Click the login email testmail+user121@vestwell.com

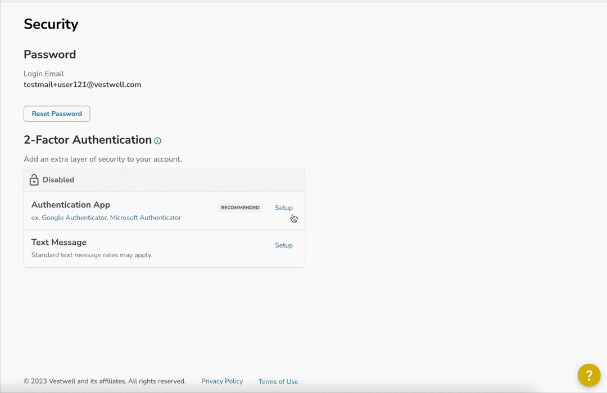[83, 85]
